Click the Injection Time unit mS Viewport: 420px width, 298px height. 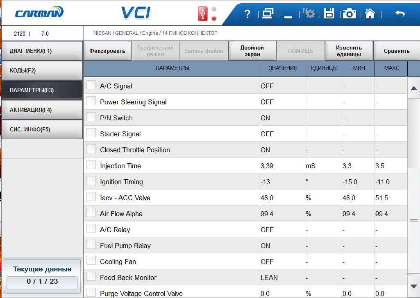point(311,166)
